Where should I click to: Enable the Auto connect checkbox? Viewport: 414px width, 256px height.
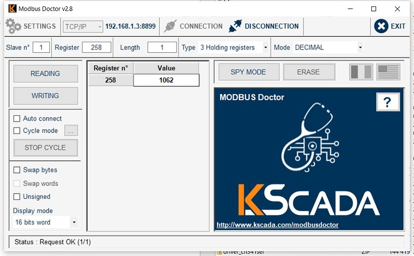pos(17,118)
